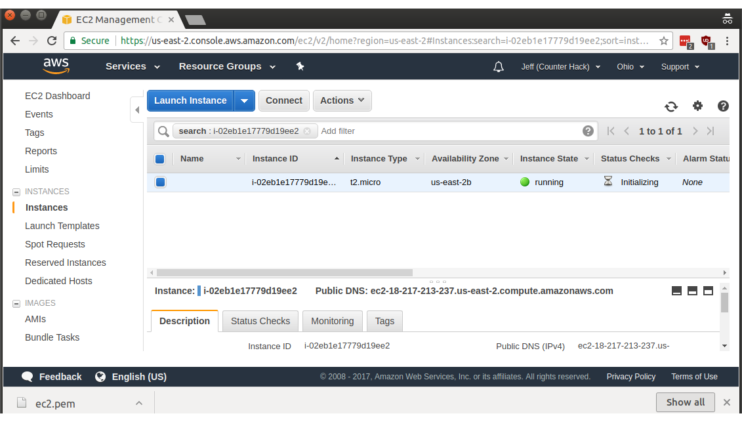Switch to the Tags tab
This screenshot has height=422, width=742.
pos(384,321)
